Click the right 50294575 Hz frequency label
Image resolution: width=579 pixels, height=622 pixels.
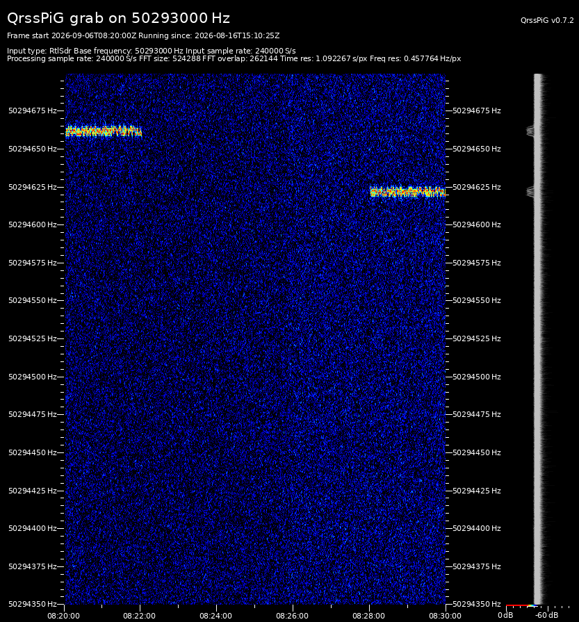pyautogui.click(x=477, y=263)
